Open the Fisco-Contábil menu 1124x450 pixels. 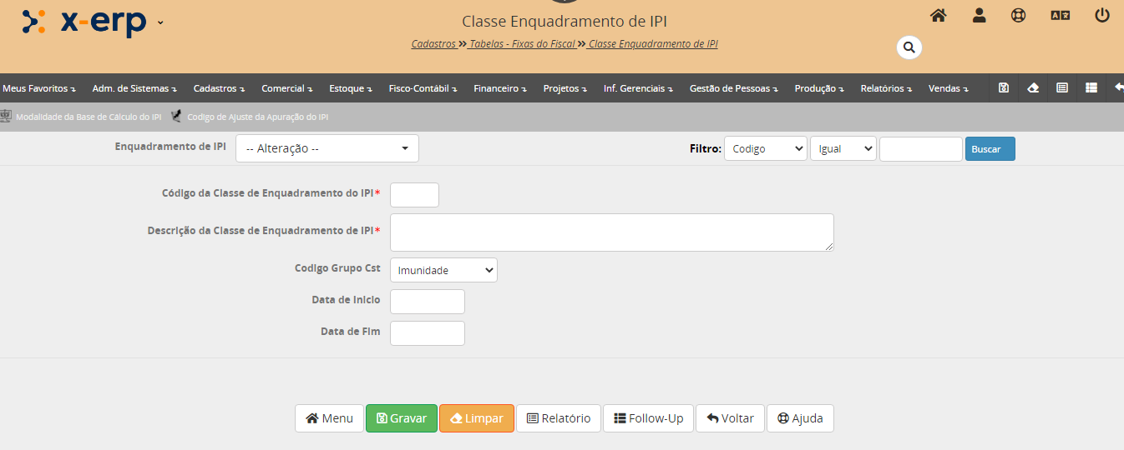point(423,88)
